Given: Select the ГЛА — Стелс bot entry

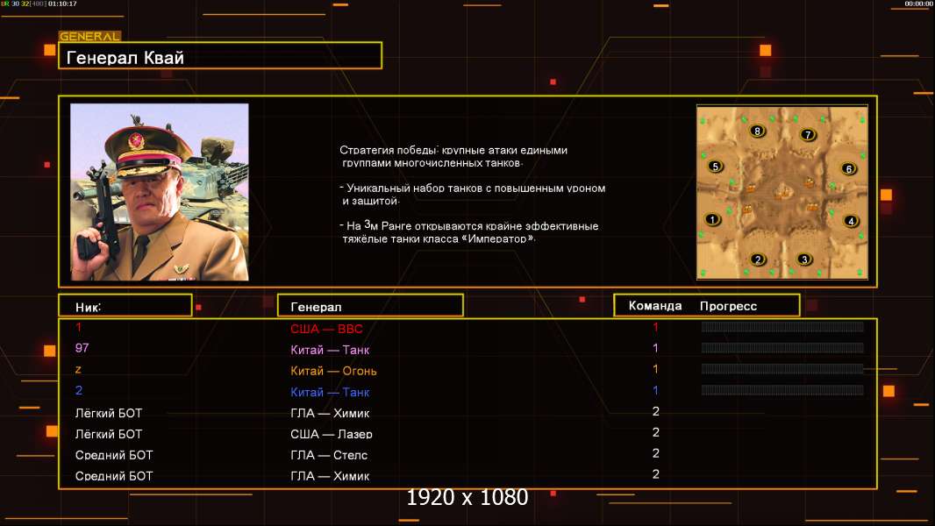Looking at the screenshot, I should (329, 455).
